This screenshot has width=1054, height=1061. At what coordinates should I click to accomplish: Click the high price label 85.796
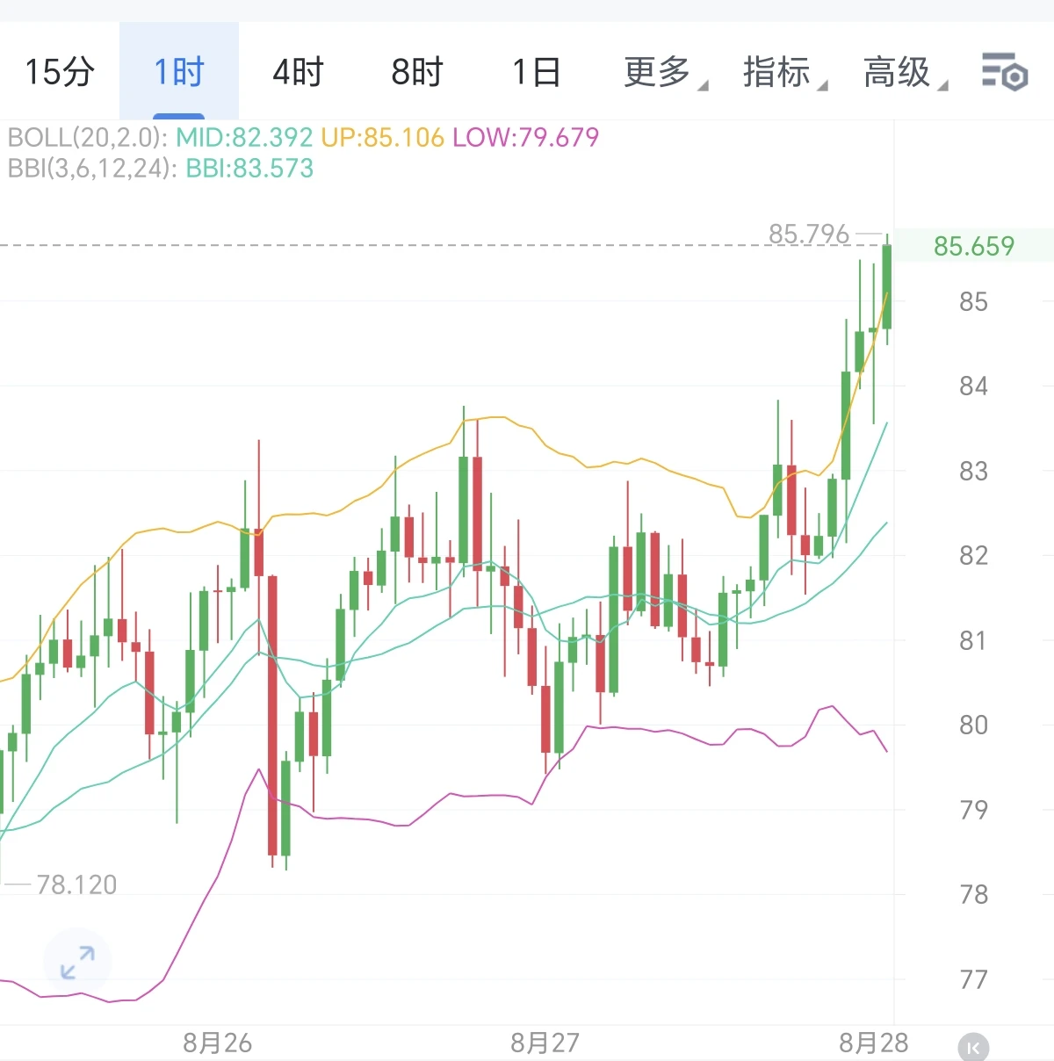pos(809,234)
